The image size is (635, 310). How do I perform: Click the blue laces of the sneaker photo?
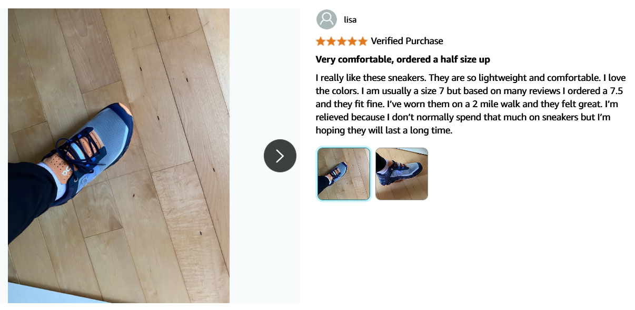79,148
